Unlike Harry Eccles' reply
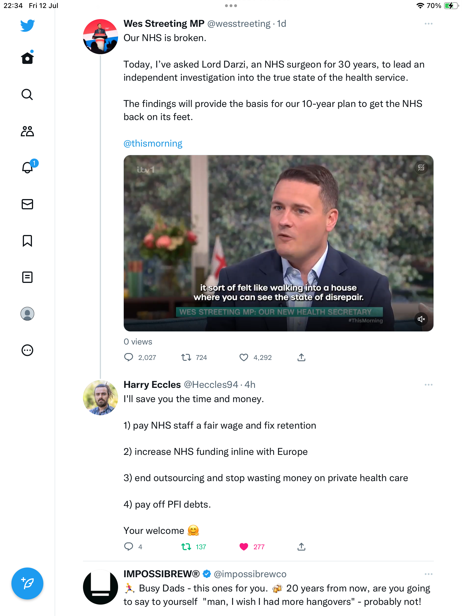462x616 pixels. 244,547
